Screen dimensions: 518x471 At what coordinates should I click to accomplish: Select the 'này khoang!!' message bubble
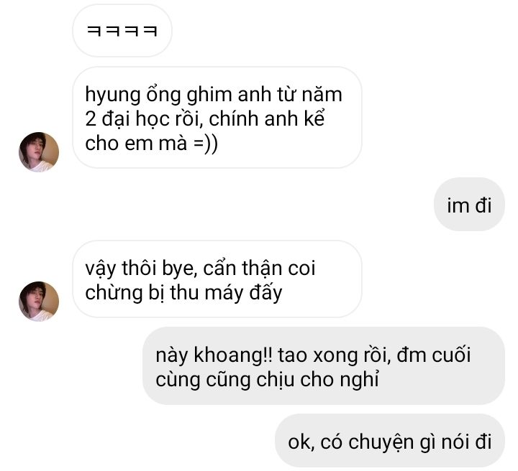pyautogui.click(x=324, y=366)
